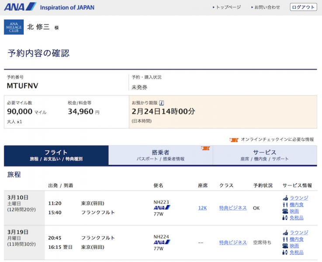Viewport: 322px width, 262px height.
Task: Switch to the サービス services tab
Action: pyautogui.click(x=265, y=155)
